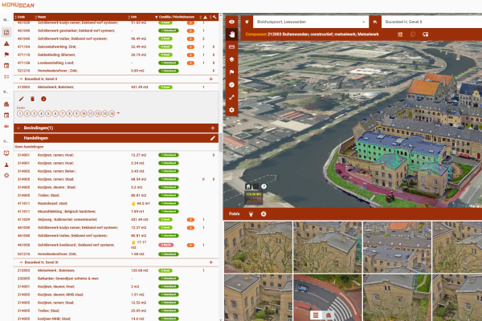Select row 471118 Dakbedekking

tap(116, 55)
